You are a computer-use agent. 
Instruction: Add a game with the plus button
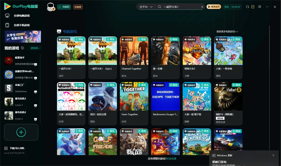pyautogui.click(x=21, y=132)
